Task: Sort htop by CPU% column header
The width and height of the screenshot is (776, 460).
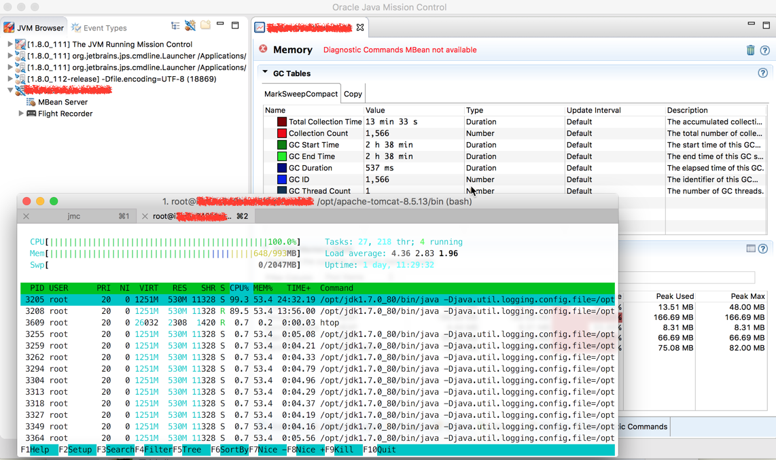Action: pos(239,288)
